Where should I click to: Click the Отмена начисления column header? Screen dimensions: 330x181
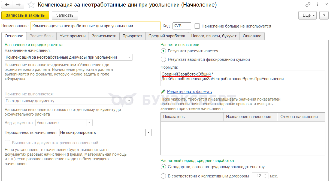(301, 117)
